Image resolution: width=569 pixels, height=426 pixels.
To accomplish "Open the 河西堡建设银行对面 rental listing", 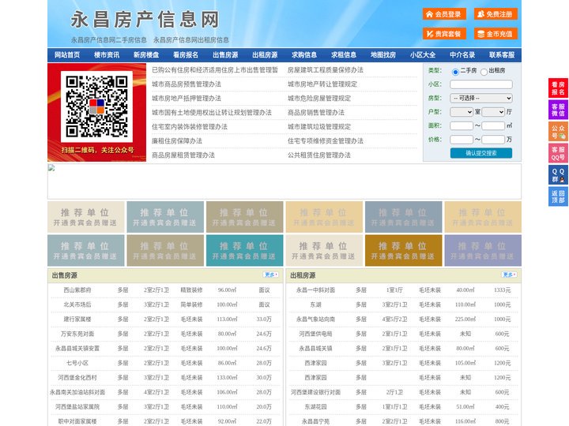I will 315,392.
